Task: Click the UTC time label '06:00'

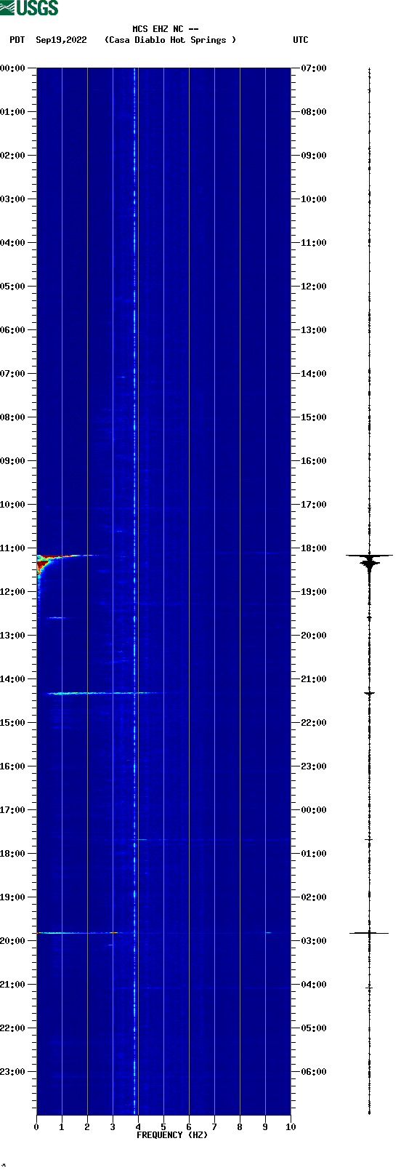Action: pyautogui.click(x=314, y=1072)
